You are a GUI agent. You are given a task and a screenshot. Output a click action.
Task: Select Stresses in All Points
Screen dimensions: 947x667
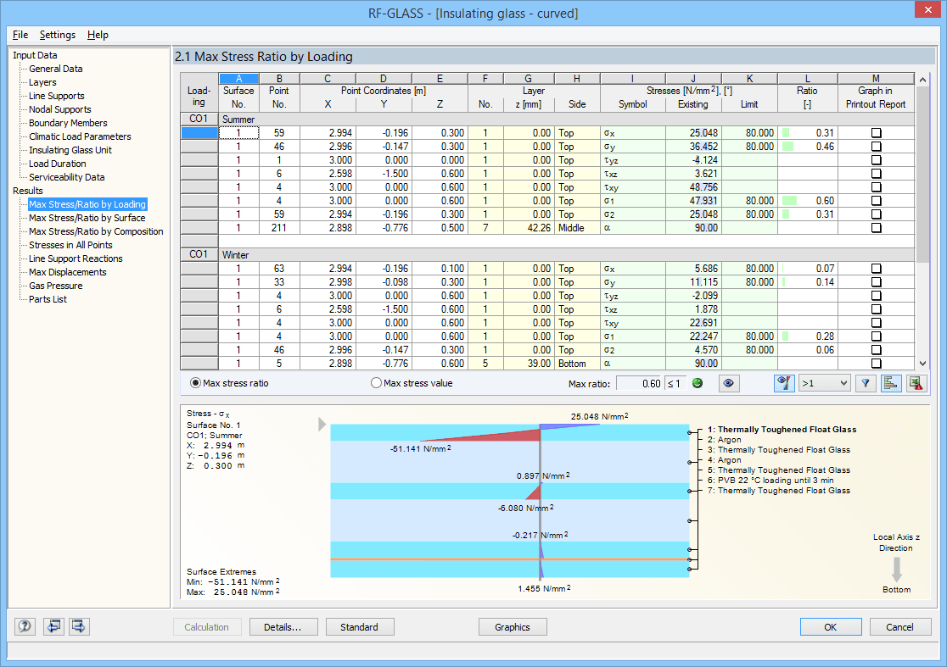[x=70, y=246]
